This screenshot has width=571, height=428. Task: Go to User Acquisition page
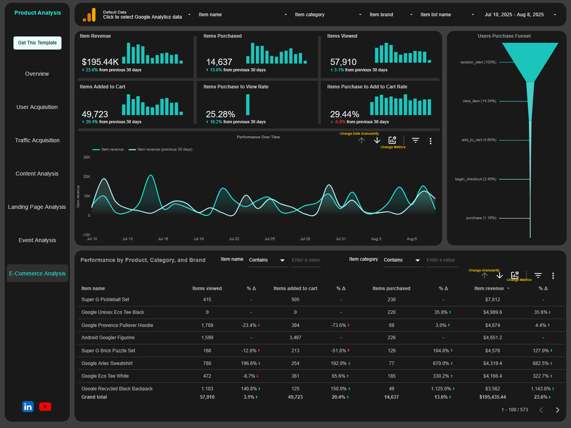pyautogui.click(x=37, y=107)
